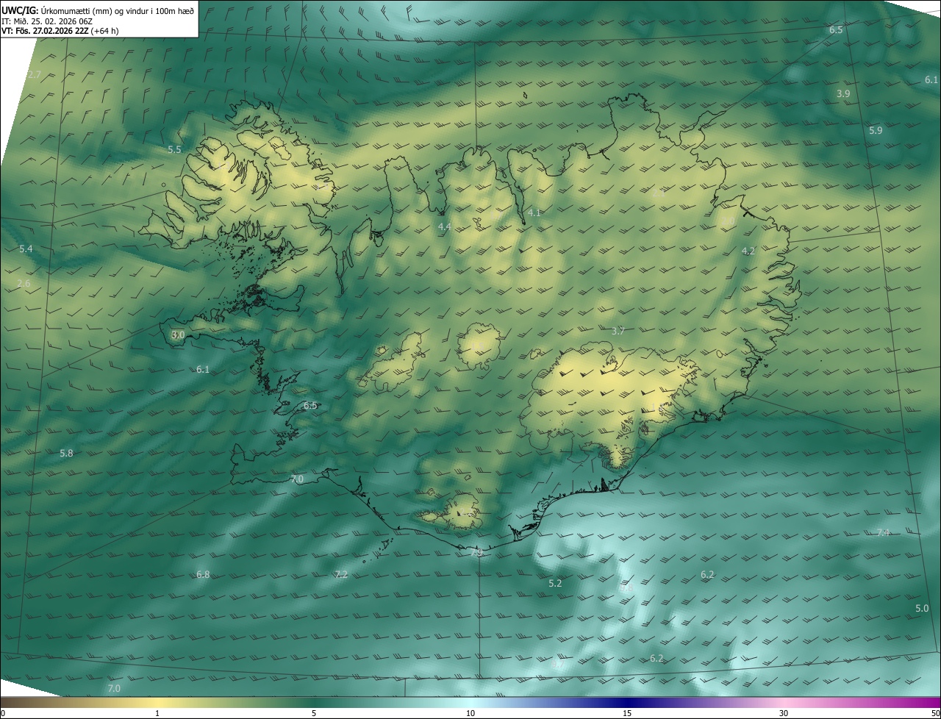Click the 'VT: Fös. 27.02.2026 22Z (+64 h)' line
Screen dimensions: 941x719
point(60,31)
